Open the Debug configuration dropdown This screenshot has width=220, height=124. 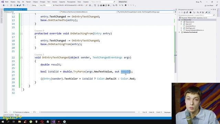click(35, 6)
